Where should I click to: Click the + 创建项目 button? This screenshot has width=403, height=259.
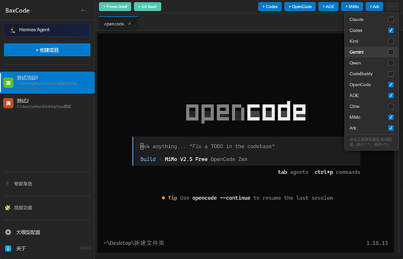point(47,50)
